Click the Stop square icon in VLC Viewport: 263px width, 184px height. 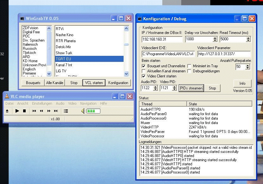[x=24, y=111]
